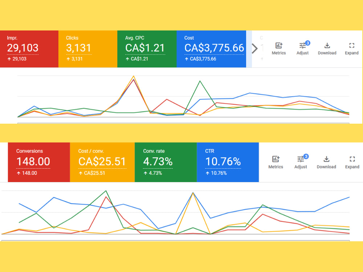Open Adjust icon in top chart toolbar

point(302,46)
